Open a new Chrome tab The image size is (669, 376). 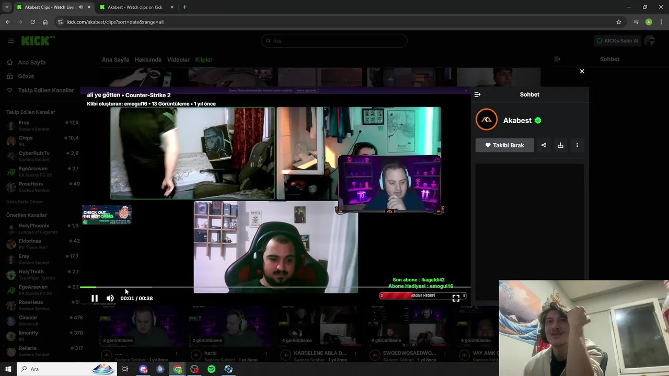184,7
